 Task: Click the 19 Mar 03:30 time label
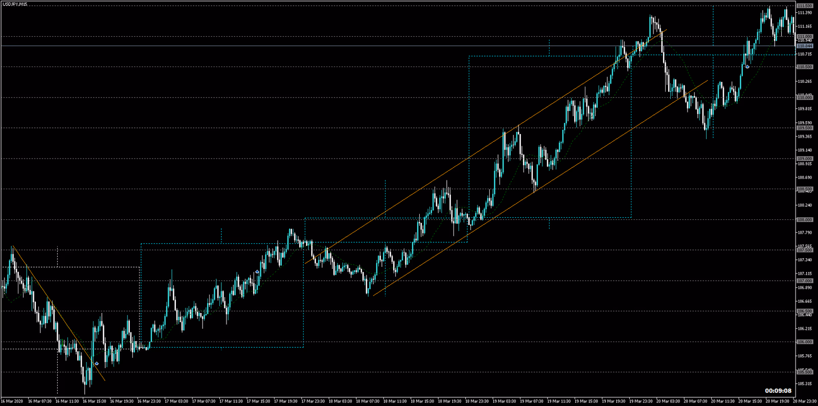[x=504, y=401]
